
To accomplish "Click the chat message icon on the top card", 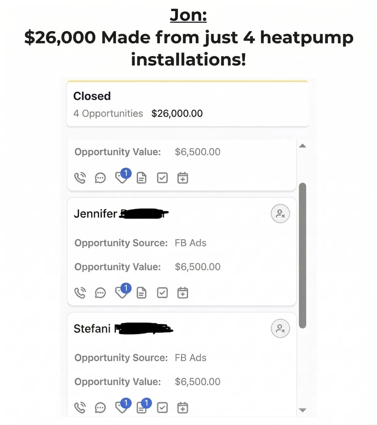I will 100,178.
